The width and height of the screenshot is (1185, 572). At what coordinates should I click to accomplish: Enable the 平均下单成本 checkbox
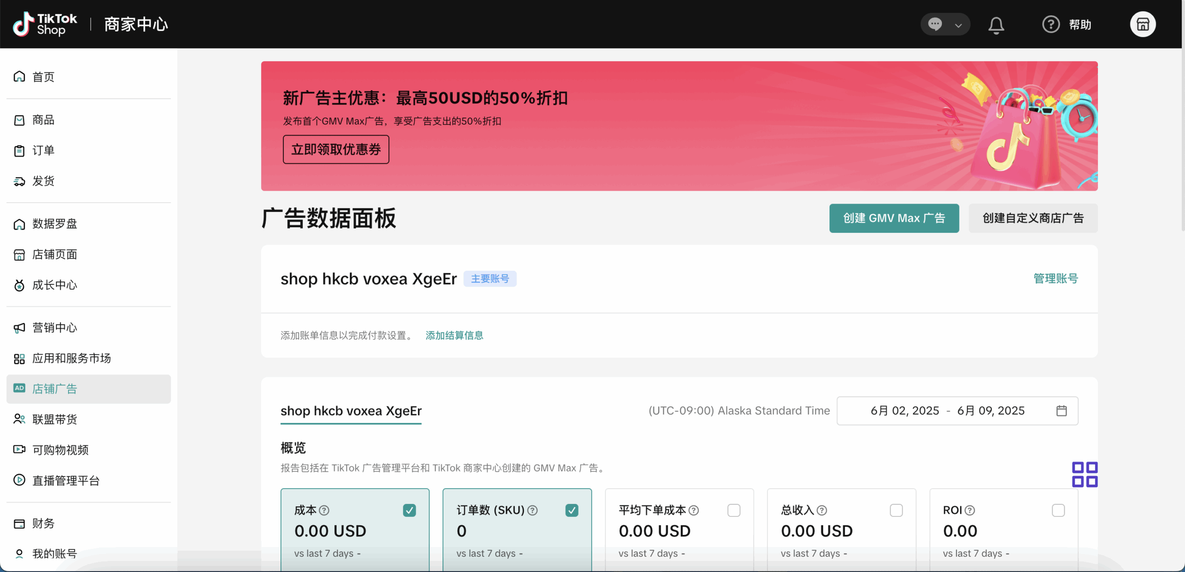734,510
